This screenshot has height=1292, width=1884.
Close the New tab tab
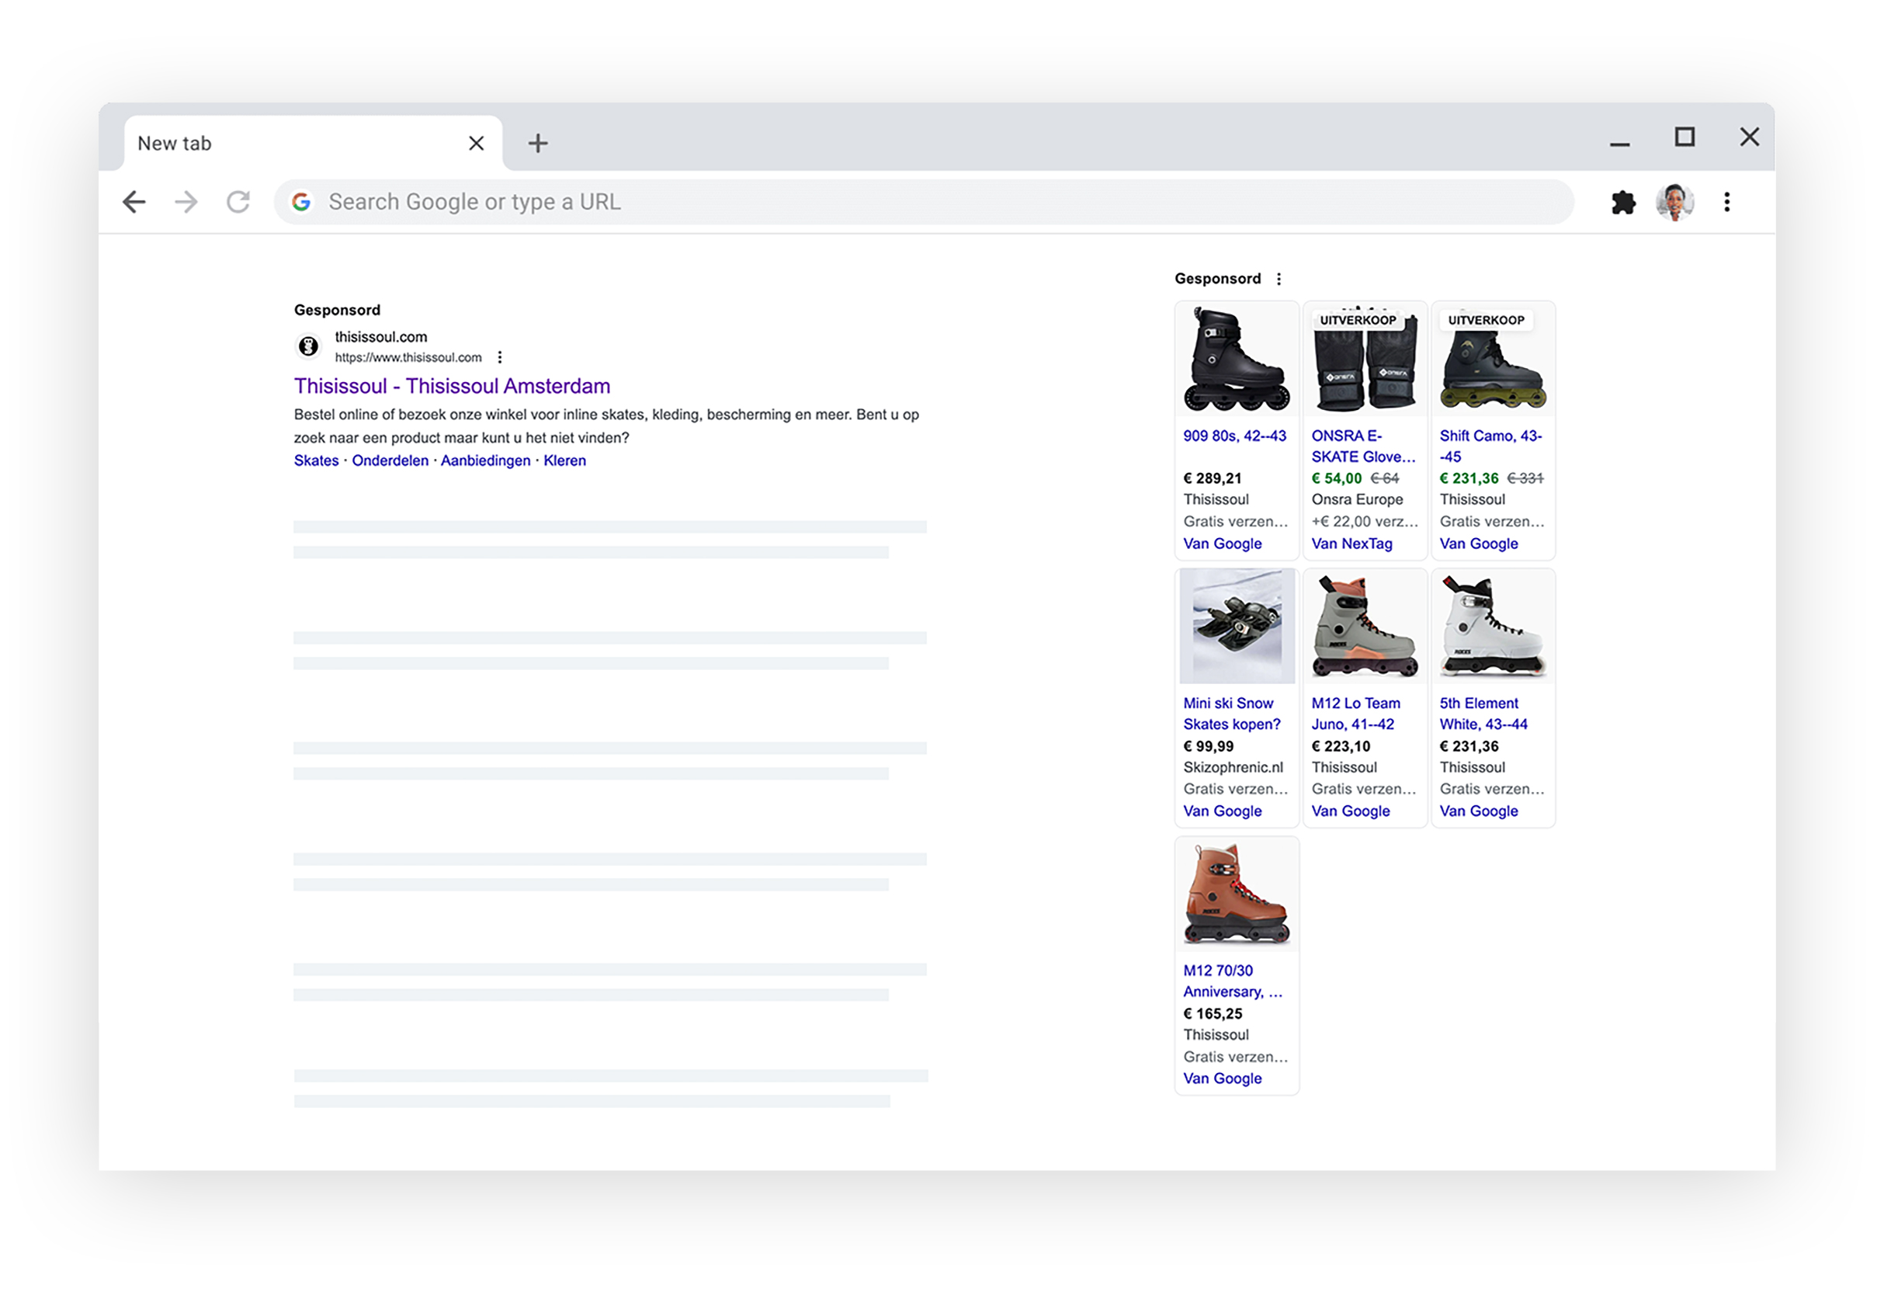click(x=476, y=144)
